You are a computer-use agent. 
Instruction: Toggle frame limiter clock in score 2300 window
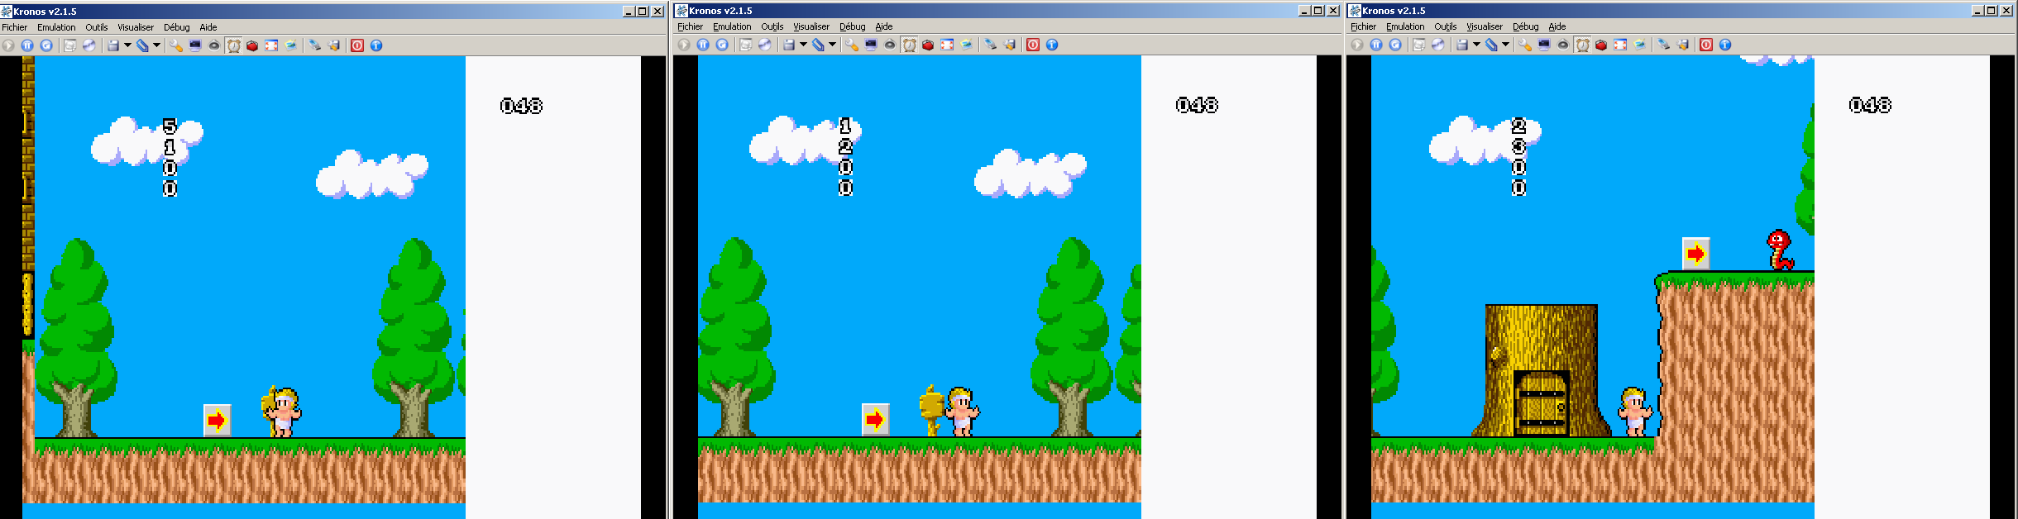coord(1583,45)
